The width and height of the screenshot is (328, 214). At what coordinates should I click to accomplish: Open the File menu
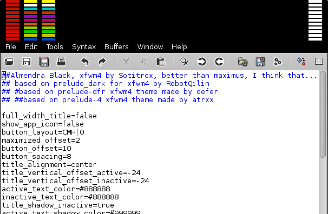coord(11,47)
